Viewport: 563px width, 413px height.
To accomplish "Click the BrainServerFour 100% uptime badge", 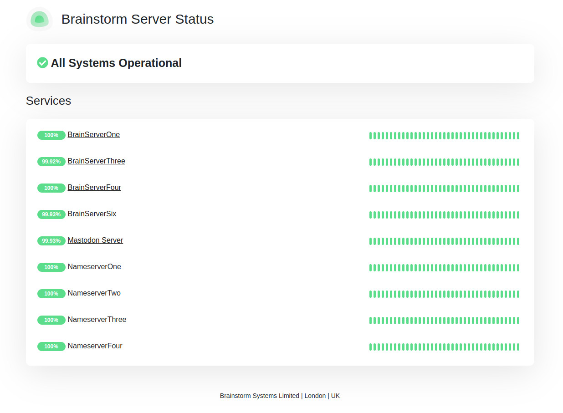I will click(x=51, y=188).
